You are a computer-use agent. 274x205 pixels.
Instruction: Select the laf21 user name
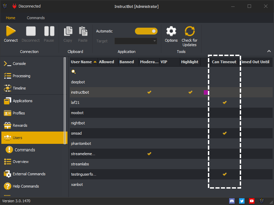[x=75, y=102]
